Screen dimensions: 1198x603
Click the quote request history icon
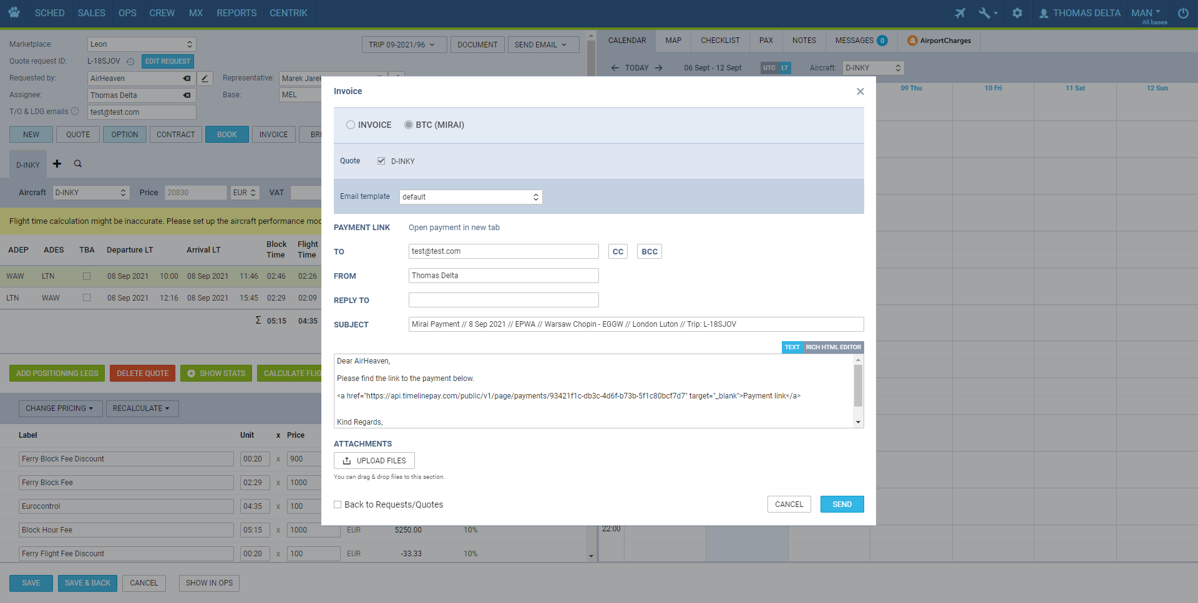pyautogui.click(x=130, y=62)
